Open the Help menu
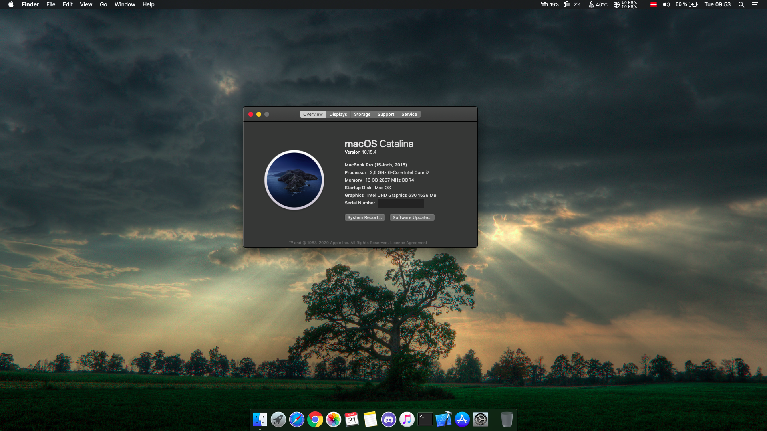767x431 pixels. [148, 4]
